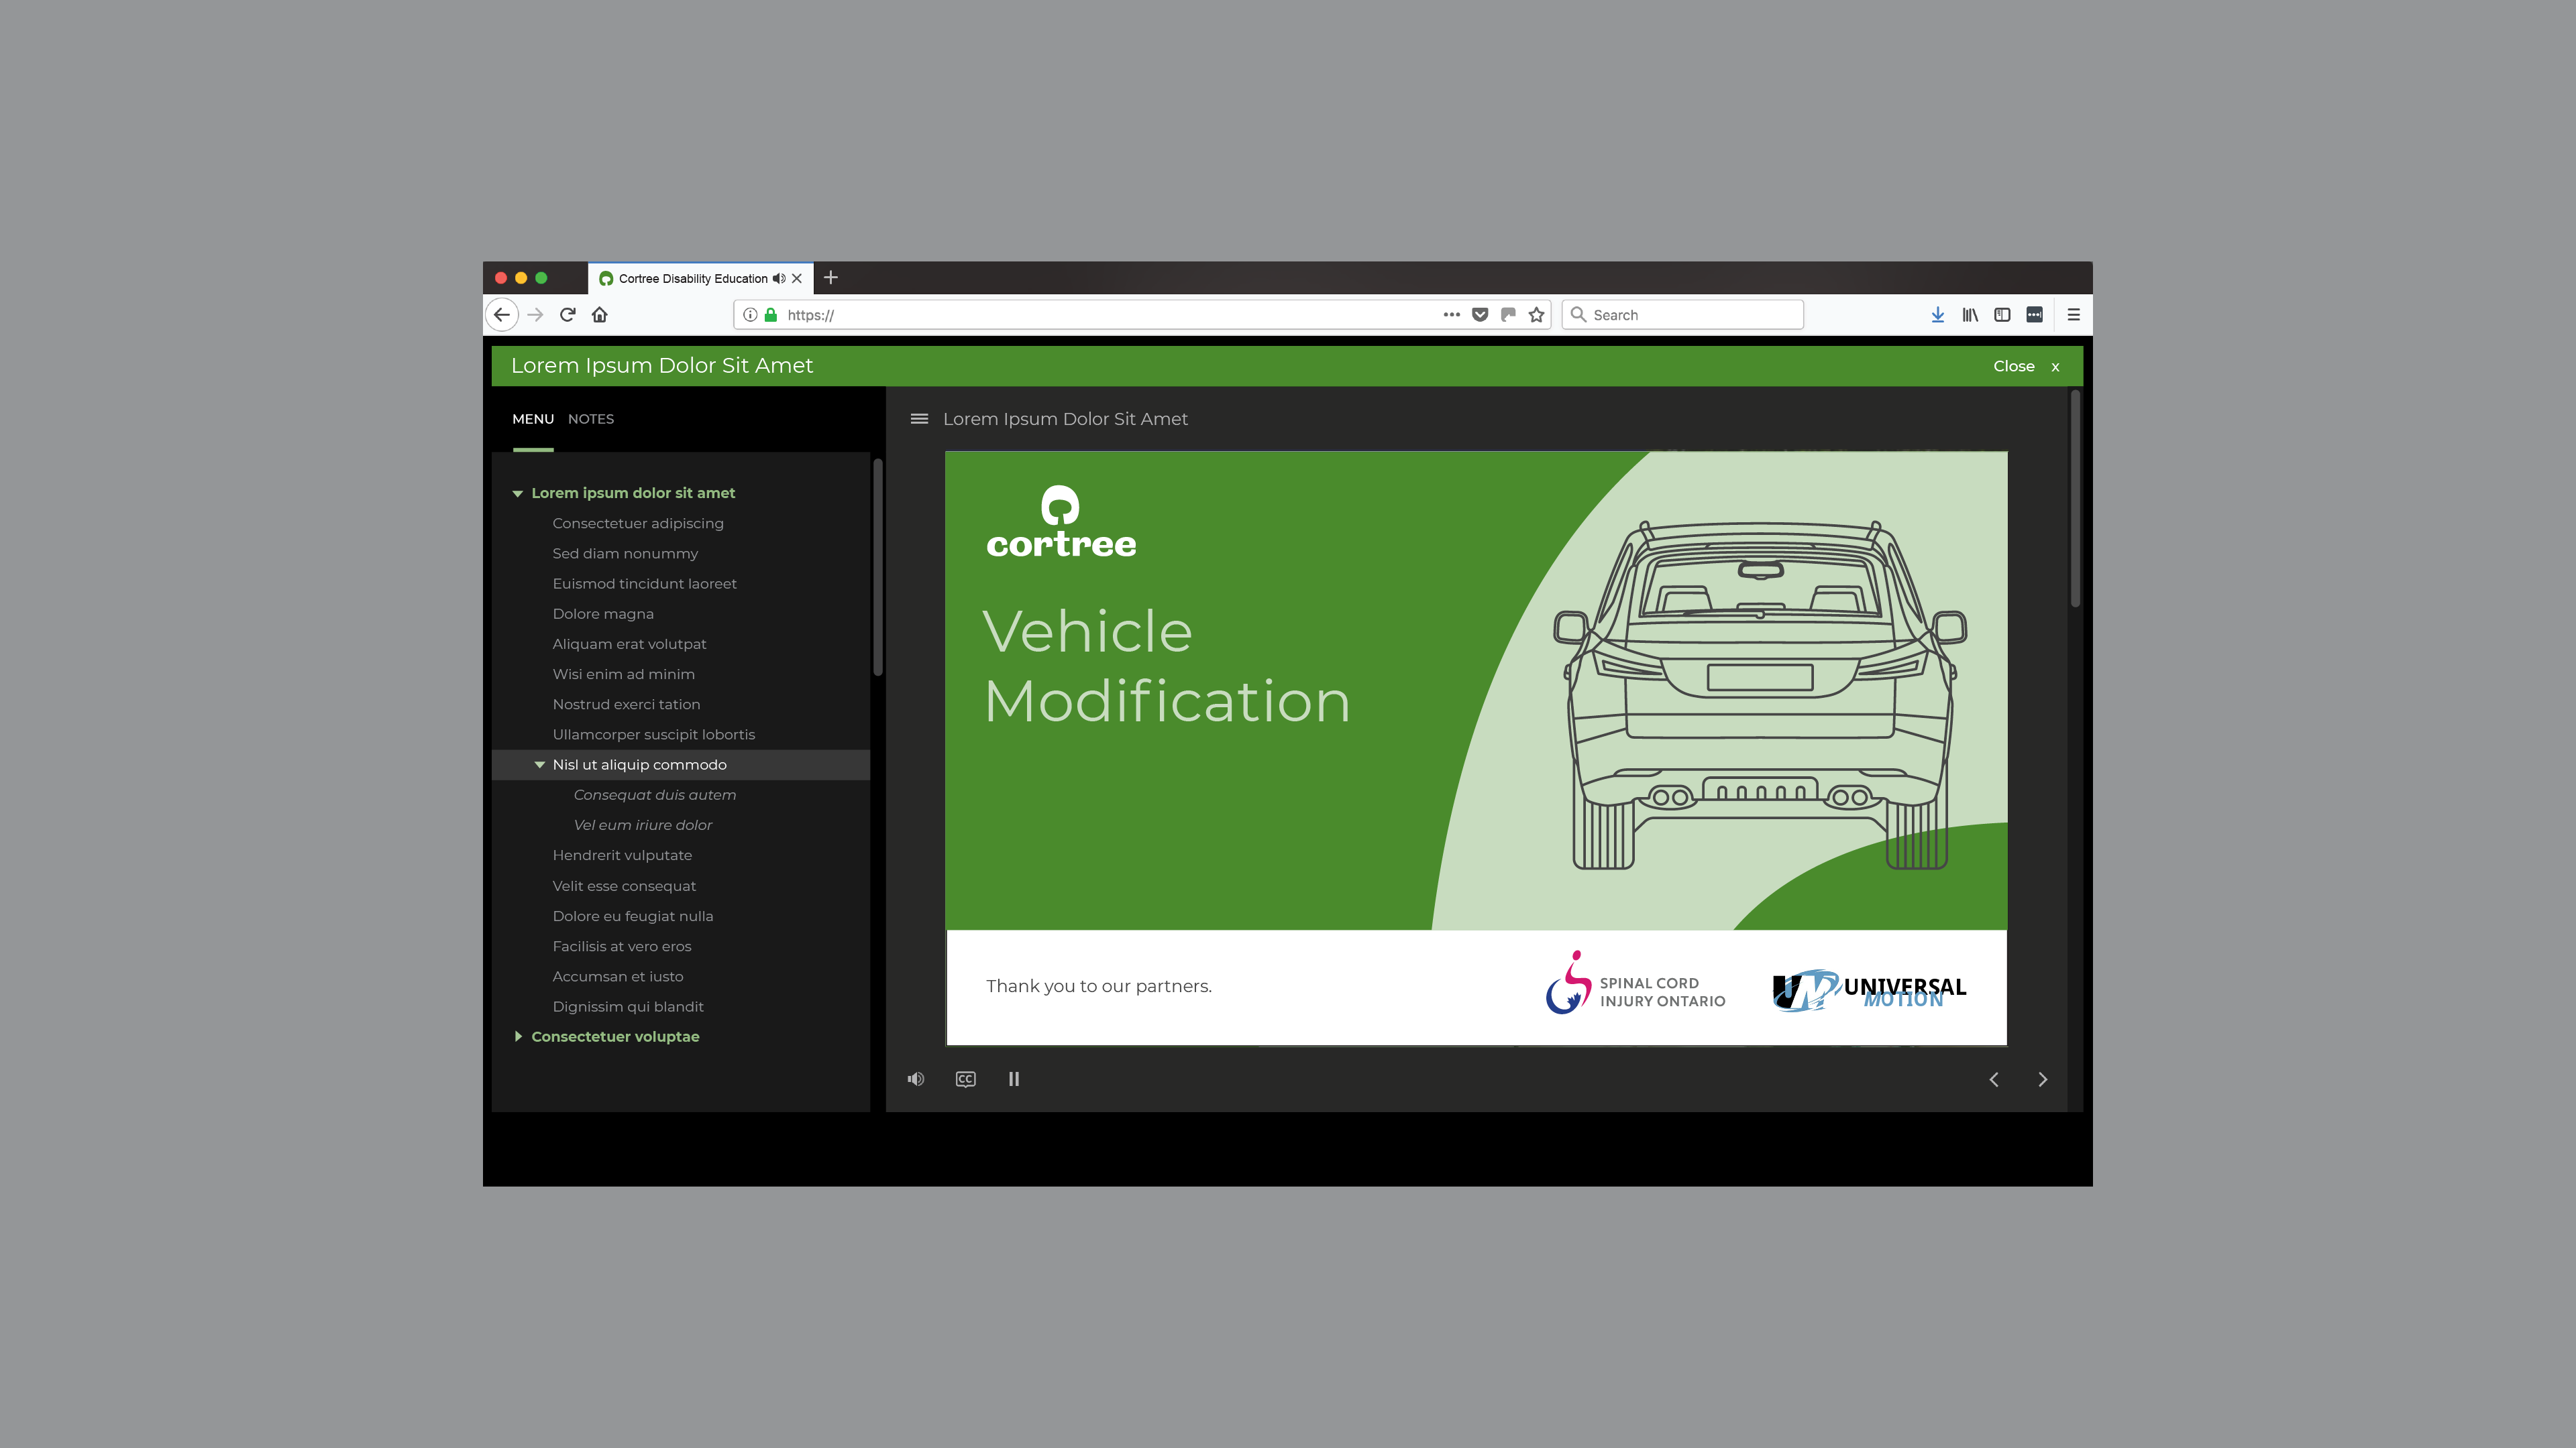Click the browser reload icon
This screenshot has height=1448, width=2576.
(x=567, y=315)
